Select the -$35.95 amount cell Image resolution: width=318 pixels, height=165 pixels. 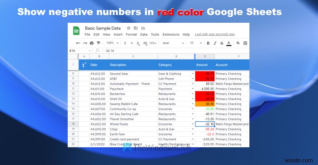(205, 144)
